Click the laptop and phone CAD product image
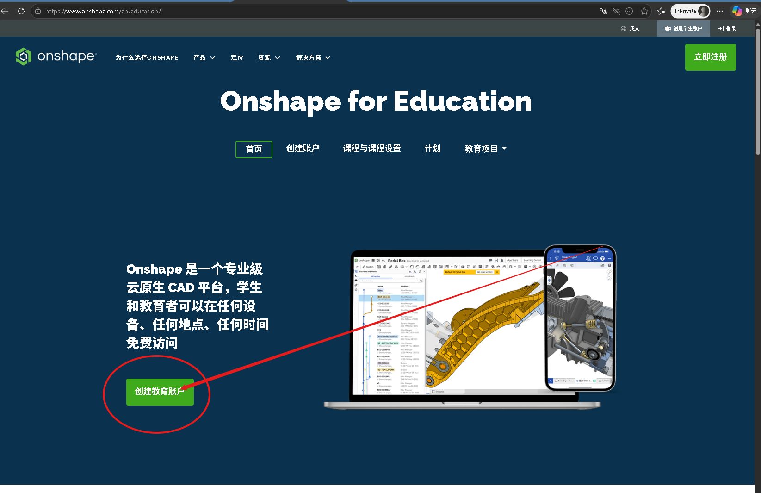This screenshot has height=493, width=761. point(470,327)
